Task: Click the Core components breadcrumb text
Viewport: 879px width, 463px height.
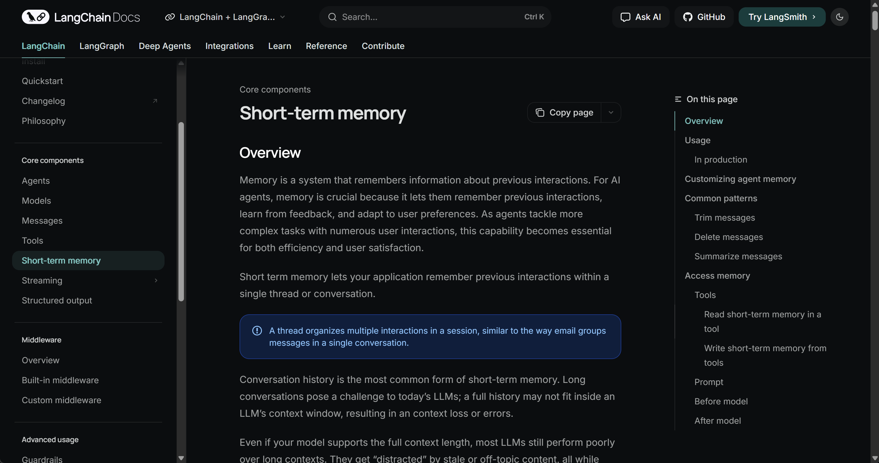Action: coord(275,90)
